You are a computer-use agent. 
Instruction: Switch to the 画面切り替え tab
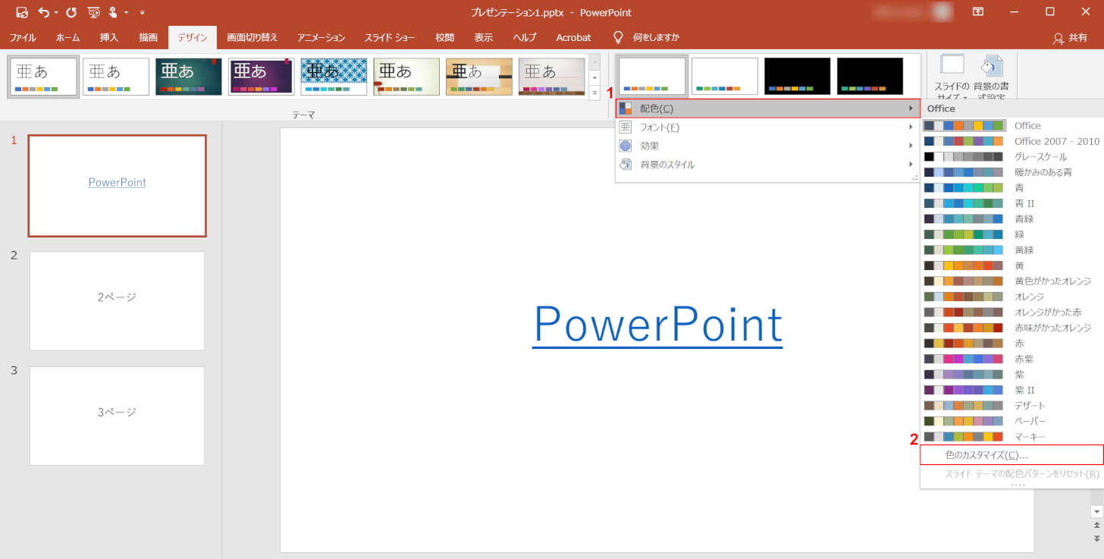click(x=252, y=37)
